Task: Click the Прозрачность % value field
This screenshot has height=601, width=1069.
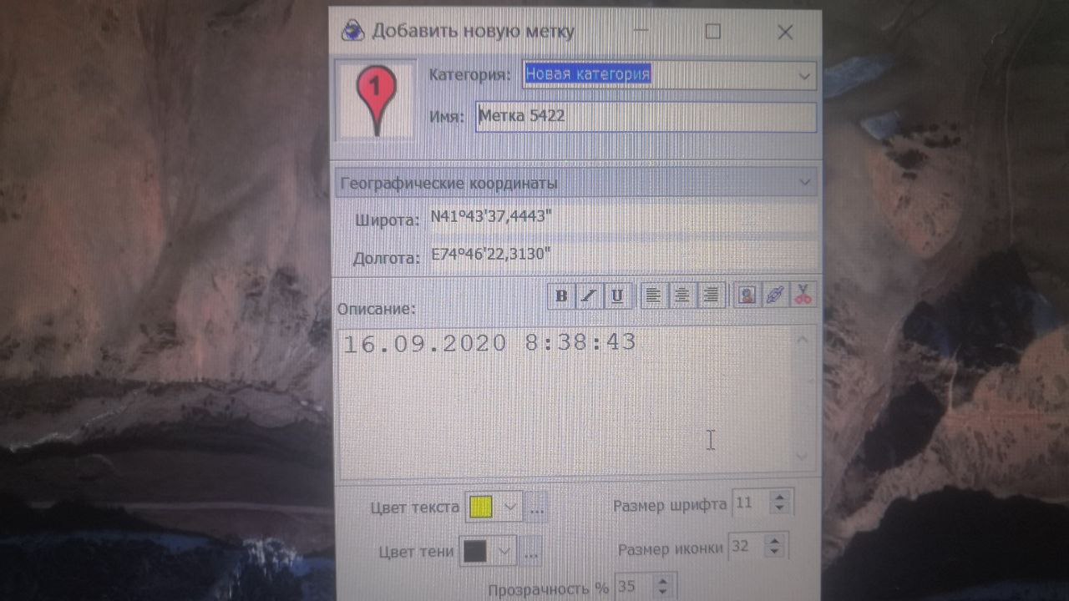Action: pyautogui.click(x=632, y=587)
